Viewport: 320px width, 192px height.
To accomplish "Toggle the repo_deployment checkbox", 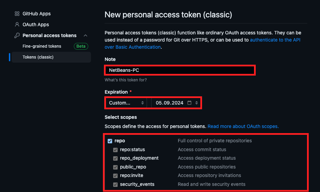I will (116, 158).
